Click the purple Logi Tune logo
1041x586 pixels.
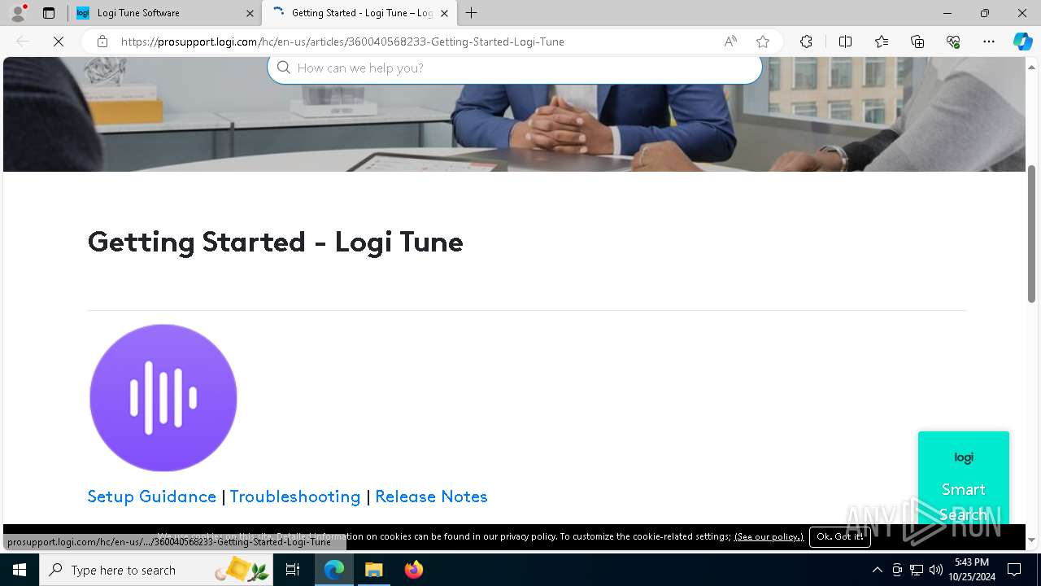(163, 398)
